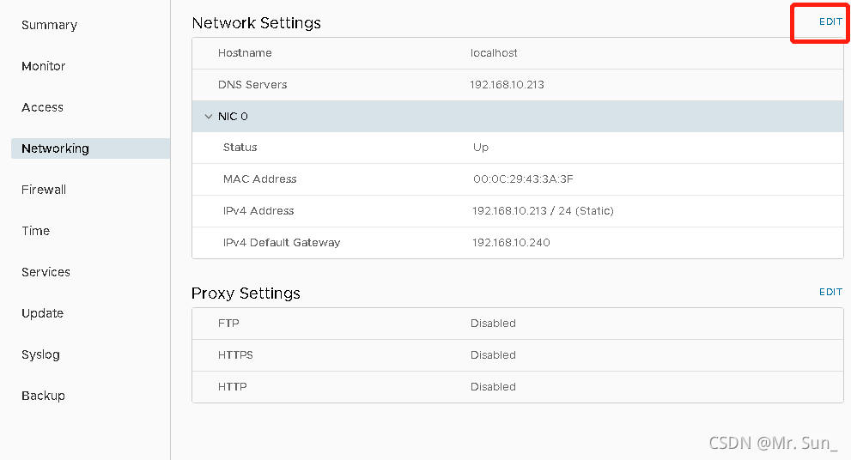The width and height of the screenshot is (851, 460).
Task: Click EDIT for Network Settings
Action: [x=830, y=22]
